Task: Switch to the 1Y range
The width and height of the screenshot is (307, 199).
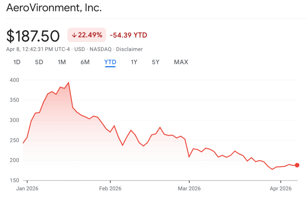Action: pos(134,62)
